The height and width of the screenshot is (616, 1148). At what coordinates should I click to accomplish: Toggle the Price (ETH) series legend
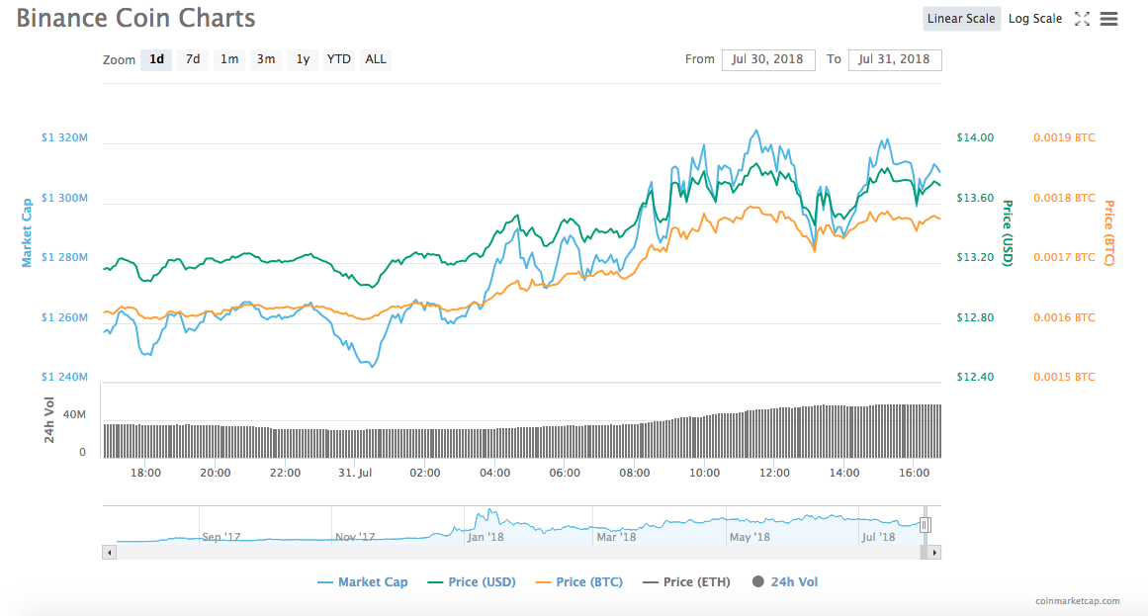pyautogui.click(x=686, y=582)
